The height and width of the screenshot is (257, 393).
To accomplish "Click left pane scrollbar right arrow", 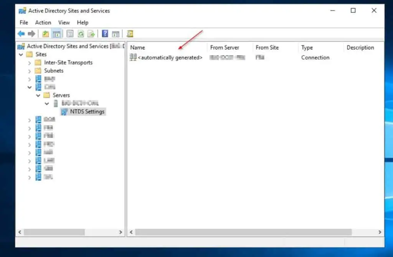I will (x=121, y=232).
